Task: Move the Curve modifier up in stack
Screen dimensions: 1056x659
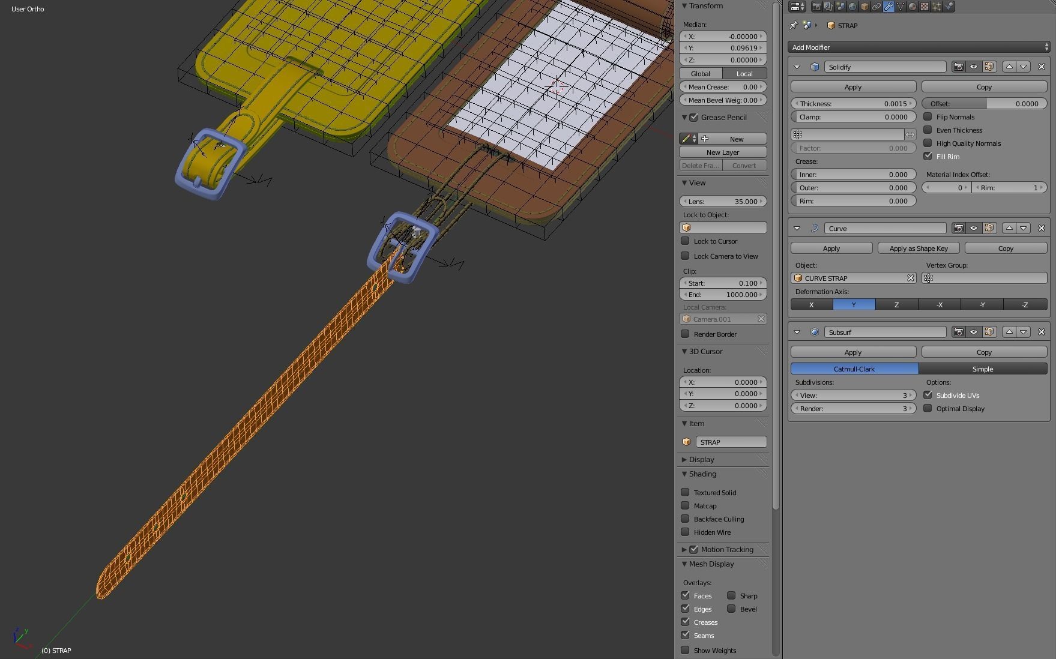Action: 1009,228
